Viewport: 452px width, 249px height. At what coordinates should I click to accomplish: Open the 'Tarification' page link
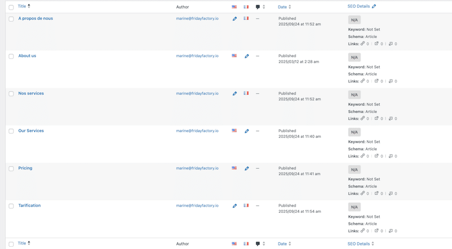point(29,206)
